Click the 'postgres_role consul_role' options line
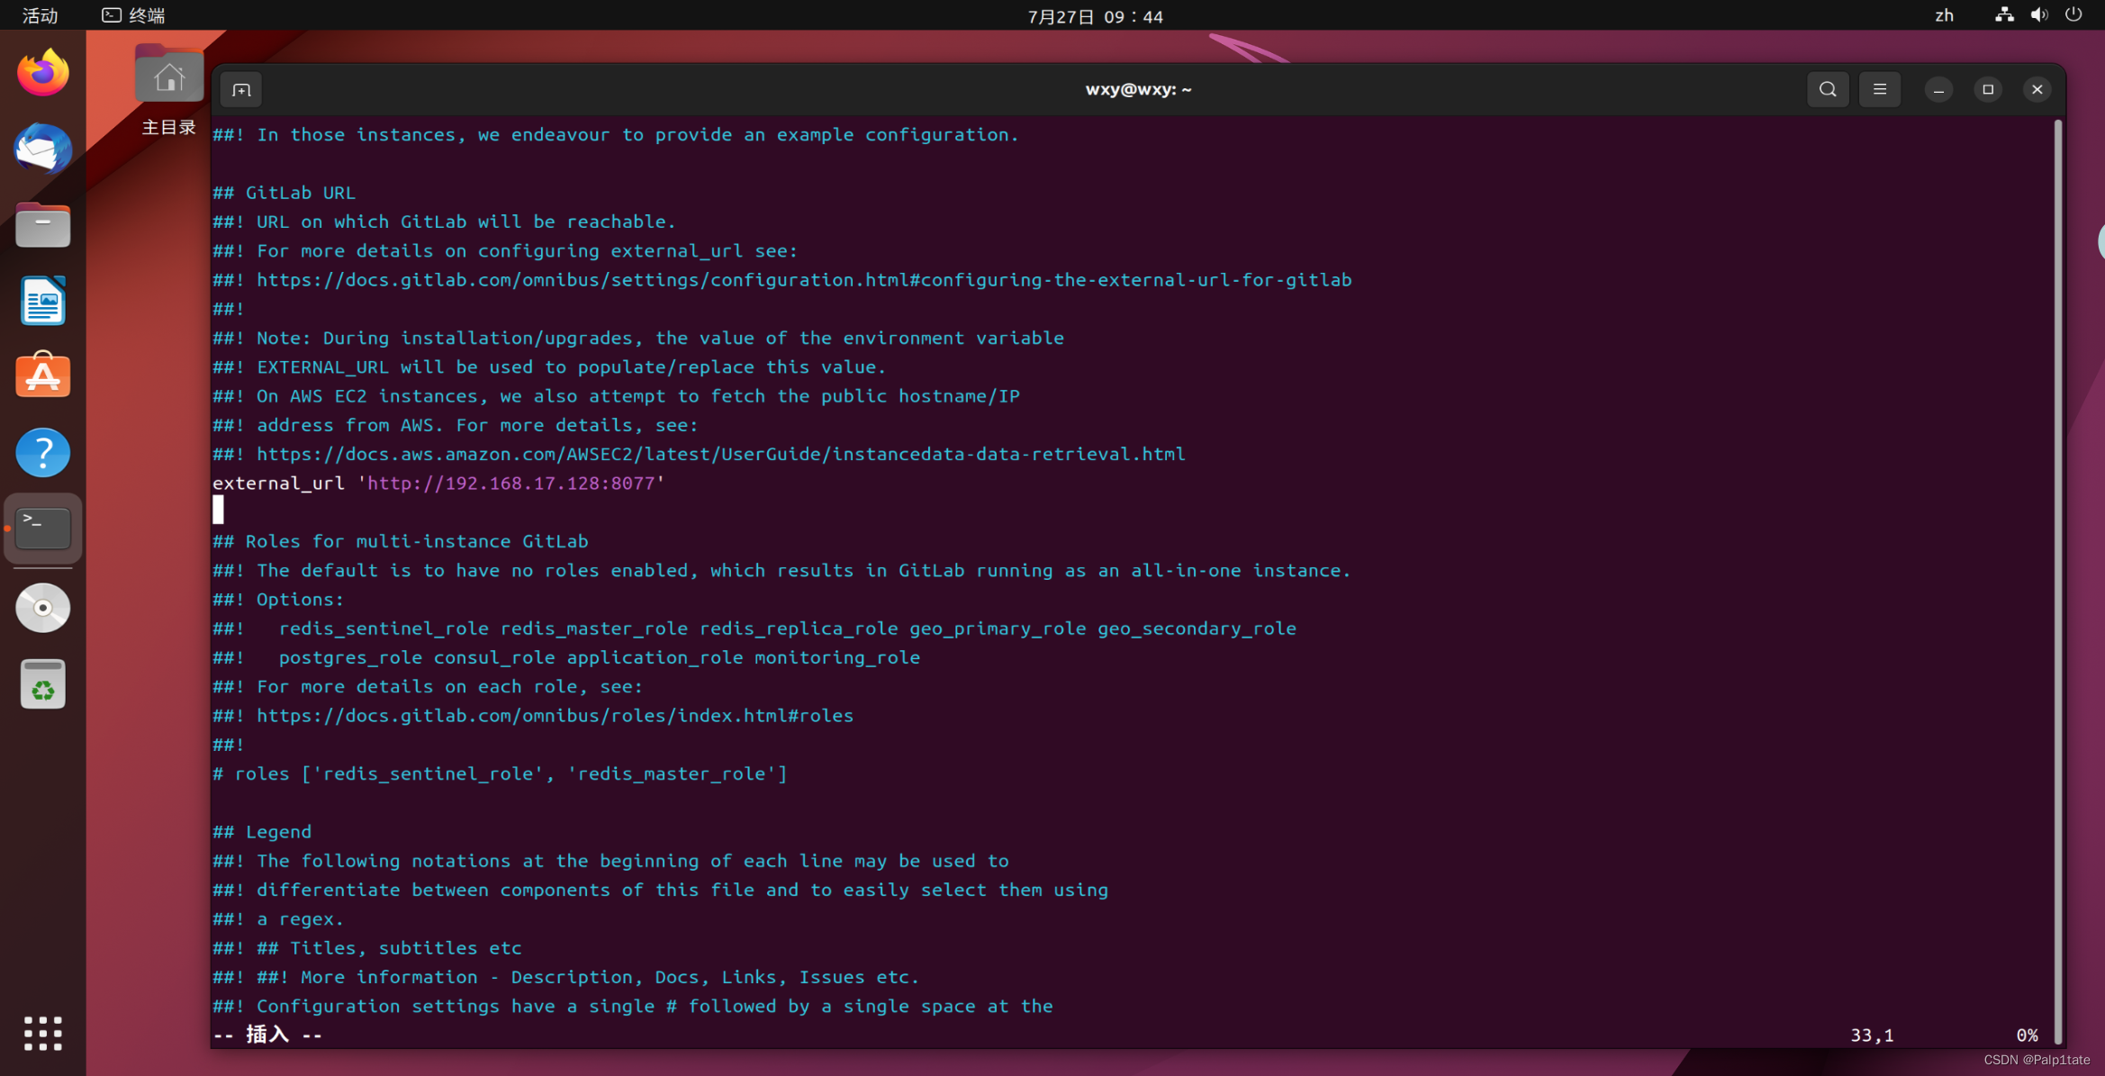2105x1076 pixels. tap(566, 658)
